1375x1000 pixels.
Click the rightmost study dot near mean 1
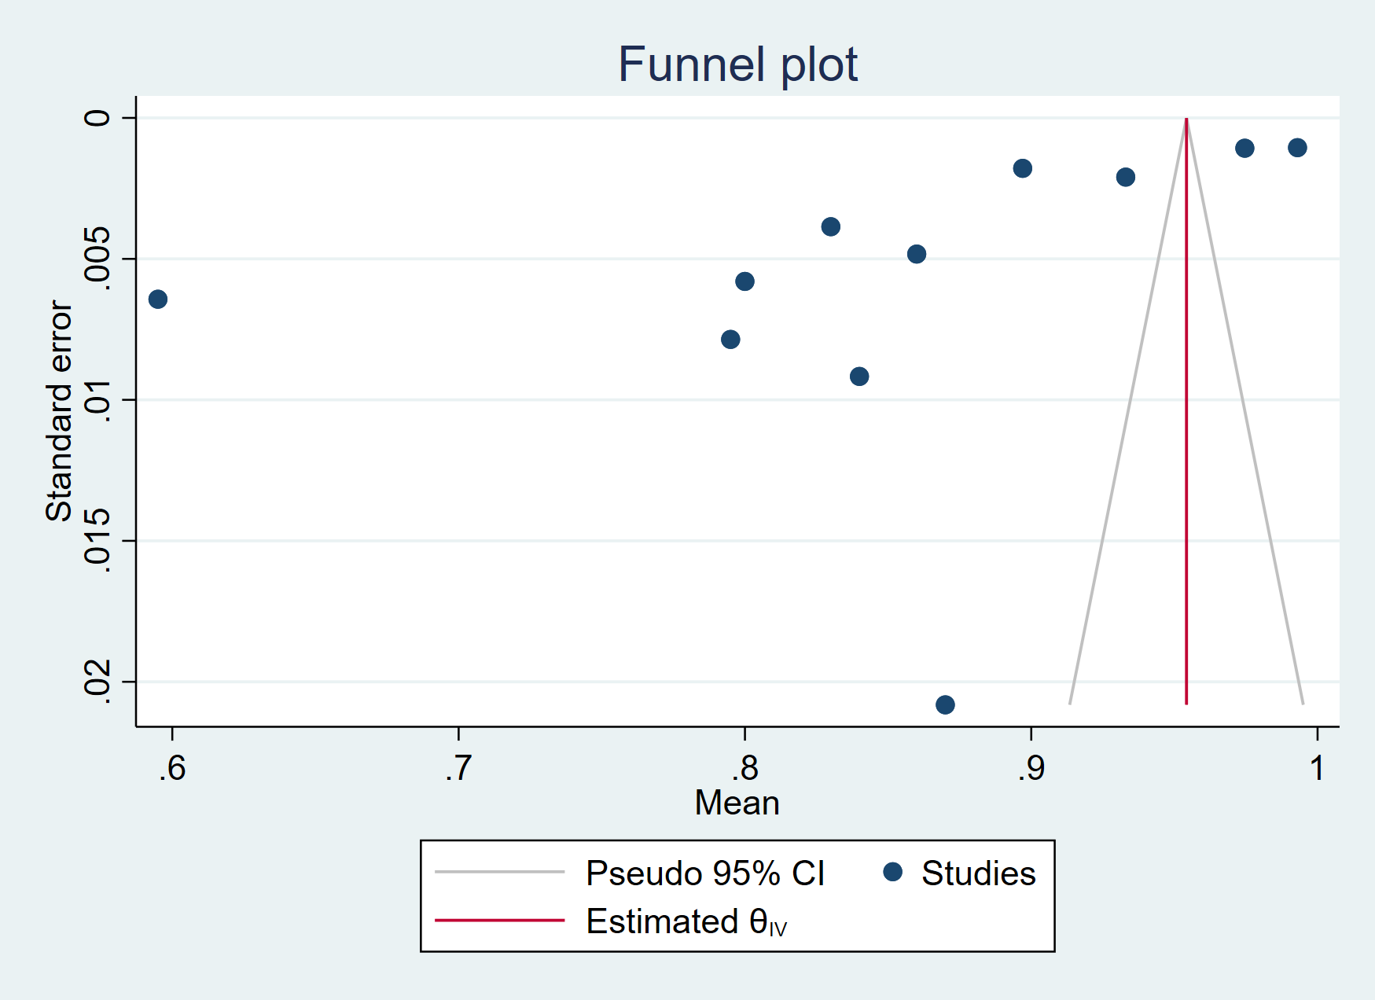(x=1297, y=147)
